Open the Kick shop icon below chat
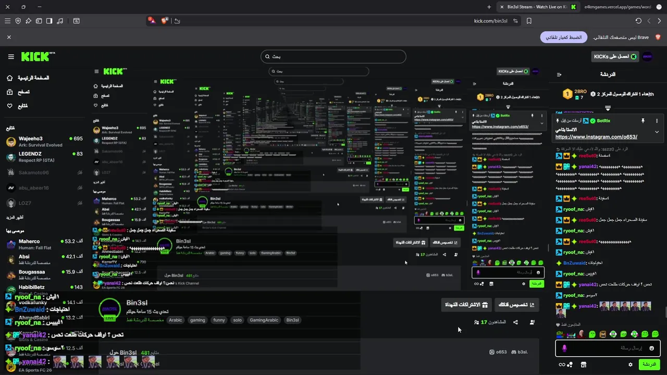The width and height of the screenshot is (667, 375). [583, 365]
